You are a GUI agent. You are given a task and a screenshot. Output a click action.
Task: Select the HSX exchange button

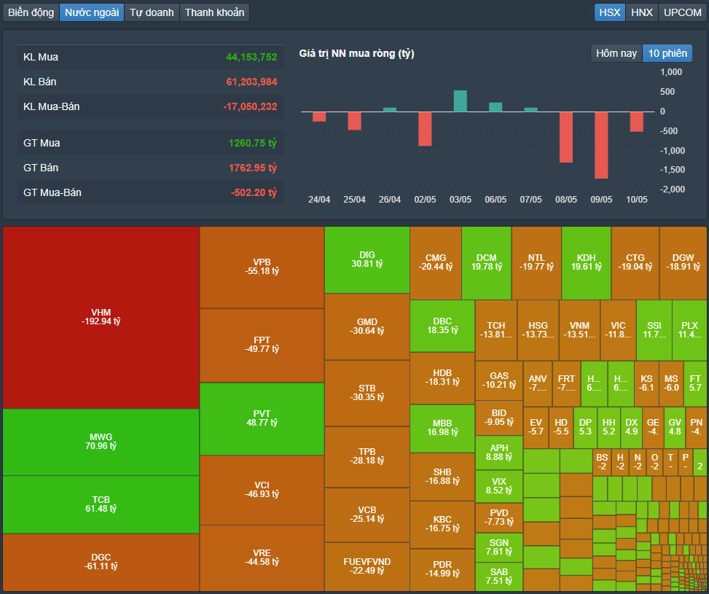pos(609,12)
